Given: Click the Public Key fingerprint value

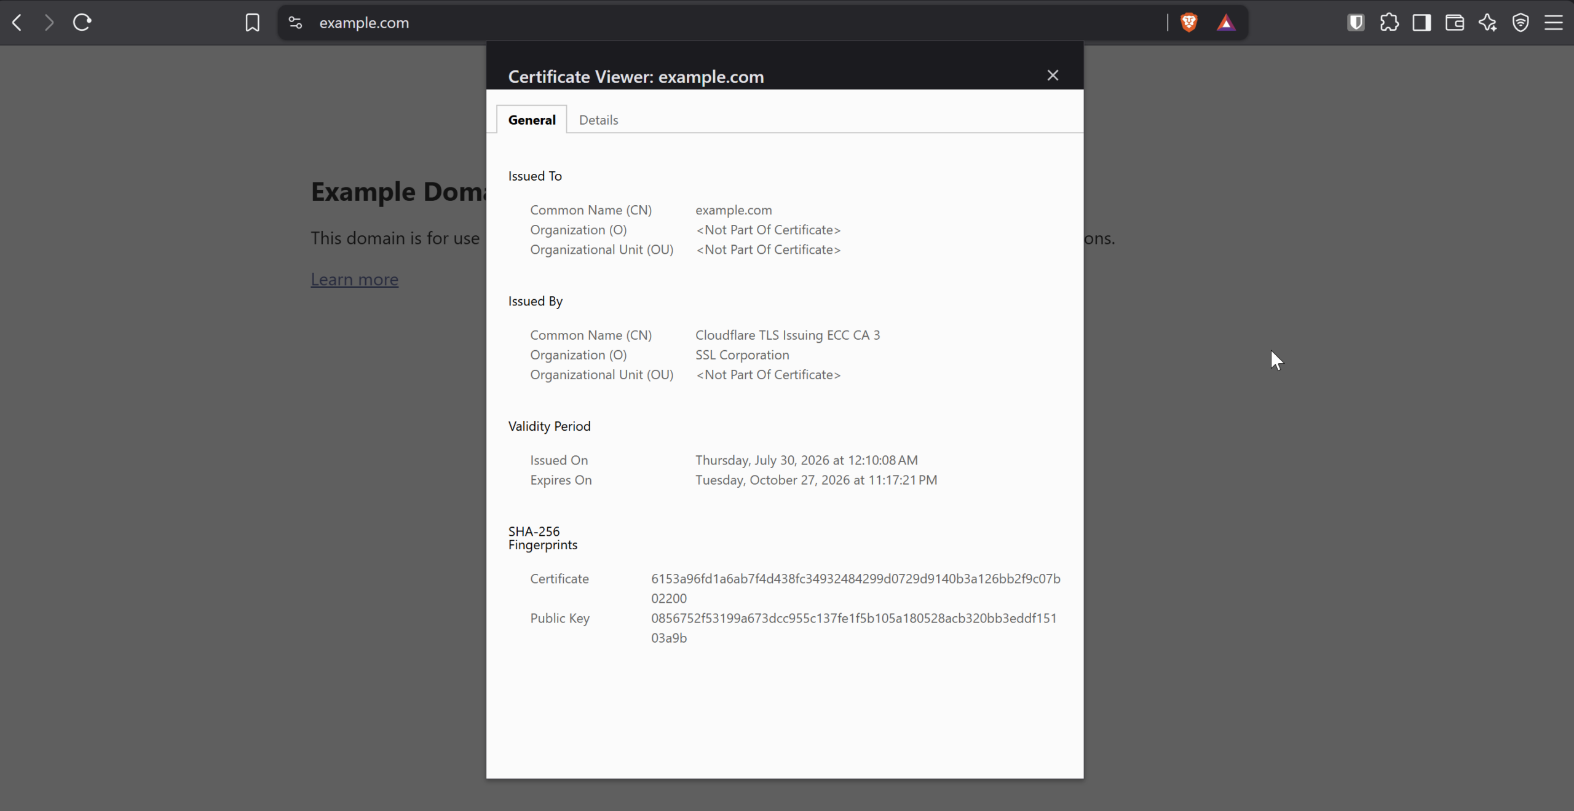Looking at the screenshot, I should [x=854, y=628].
